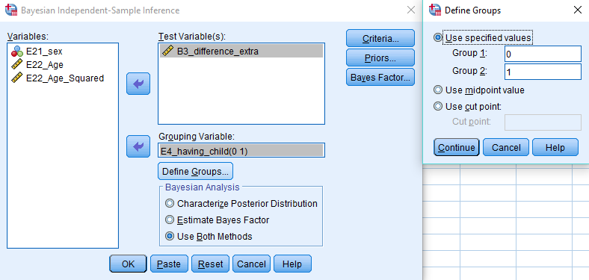Select the E21_sex nominal variable icon
This screenshot has height=280, width=589.
click(17, 52)
